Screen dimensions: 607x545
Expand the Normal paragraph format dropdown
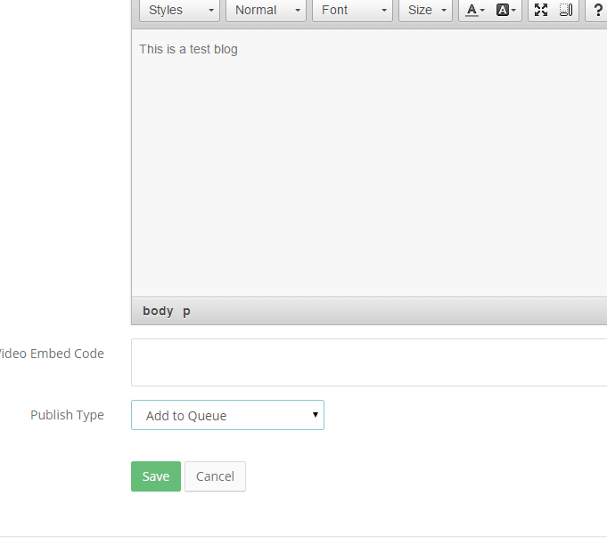click(x=266, y=10)
